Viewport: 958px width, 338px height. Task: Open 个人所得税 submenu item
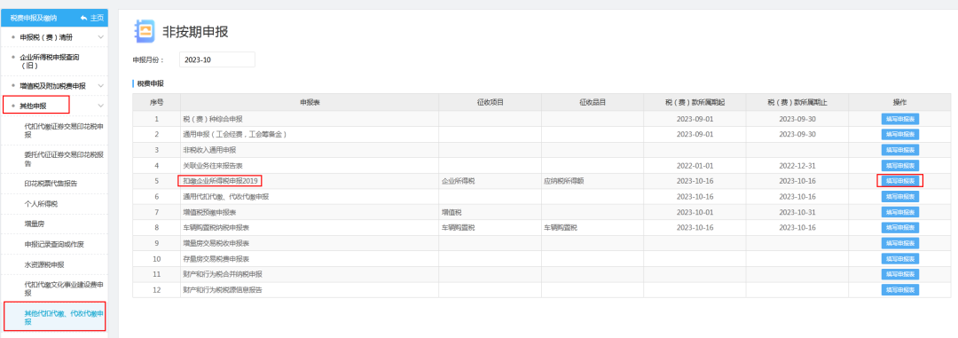40,203
